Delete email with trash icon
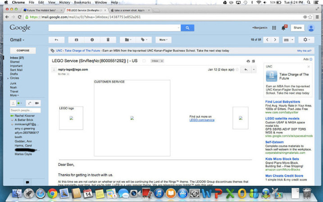 [108, 40]
